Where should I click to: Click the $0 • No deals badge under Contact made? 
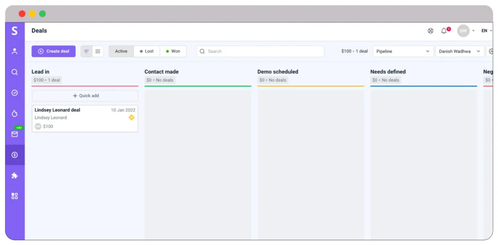point(160,80)
